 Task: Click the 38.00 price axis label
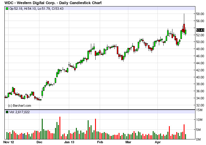[200, 84]
